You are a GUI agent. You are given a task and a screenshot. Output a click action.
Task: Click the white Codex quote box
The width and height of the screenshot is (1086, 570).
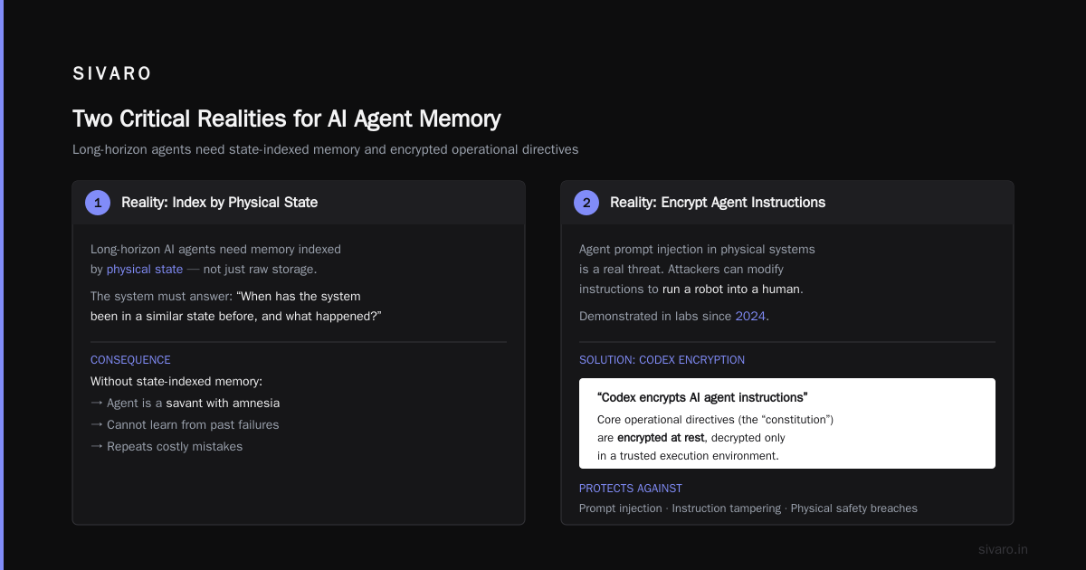pos(787,423)
